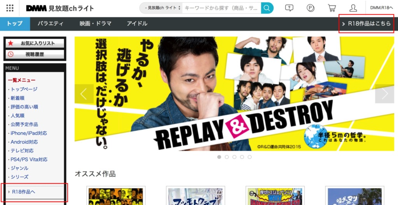Show previous banner with left arrow
Image resolution: width=398 pixels, height=205 pixels.
[84, 94]
